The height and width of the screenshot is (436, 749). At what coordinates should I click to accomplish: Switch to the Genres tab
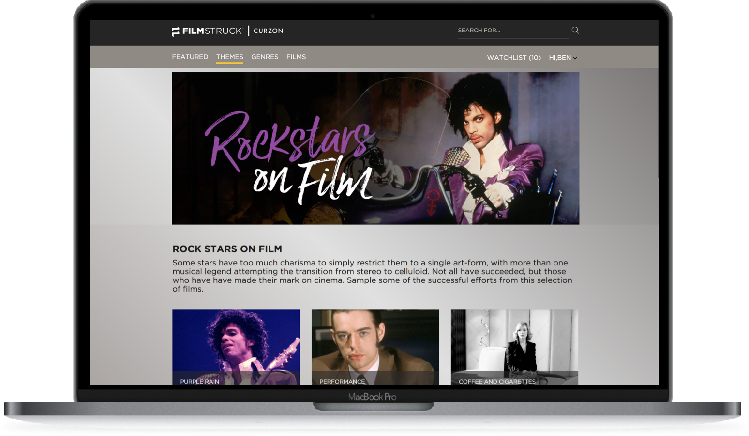(x=265, y=57)
